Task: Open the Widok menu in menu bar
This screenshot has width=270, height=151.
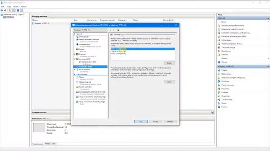Action: pos(16,7)
